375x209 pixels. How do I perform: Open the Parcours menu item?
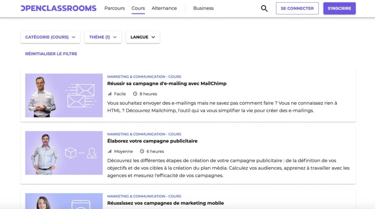114,8
